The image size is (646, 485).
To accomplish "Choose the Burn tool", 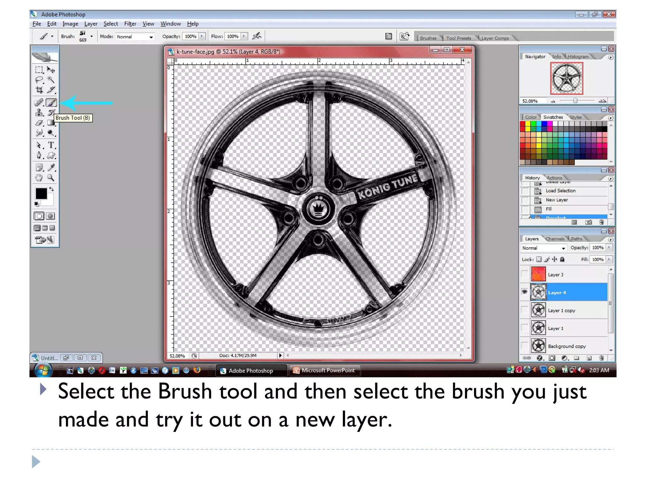I will (x=51, y=133).
